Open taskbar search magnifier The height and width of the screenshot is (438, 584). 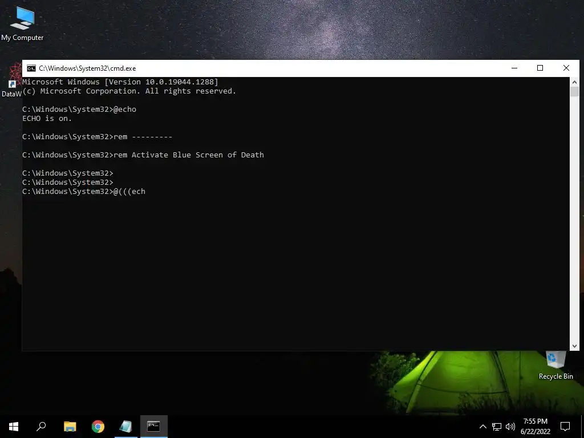click(41, 427)
